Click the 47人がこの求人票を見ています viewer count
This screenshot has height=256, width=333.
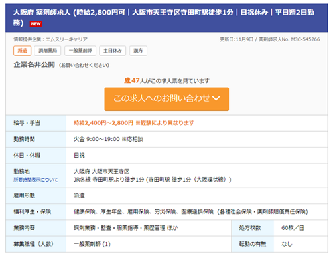point(166,80)
